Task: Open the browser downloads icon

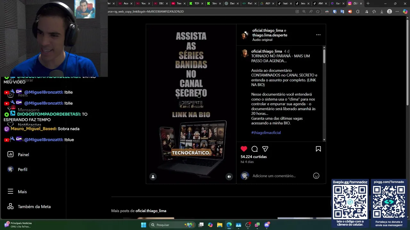Action: (381, 11)
